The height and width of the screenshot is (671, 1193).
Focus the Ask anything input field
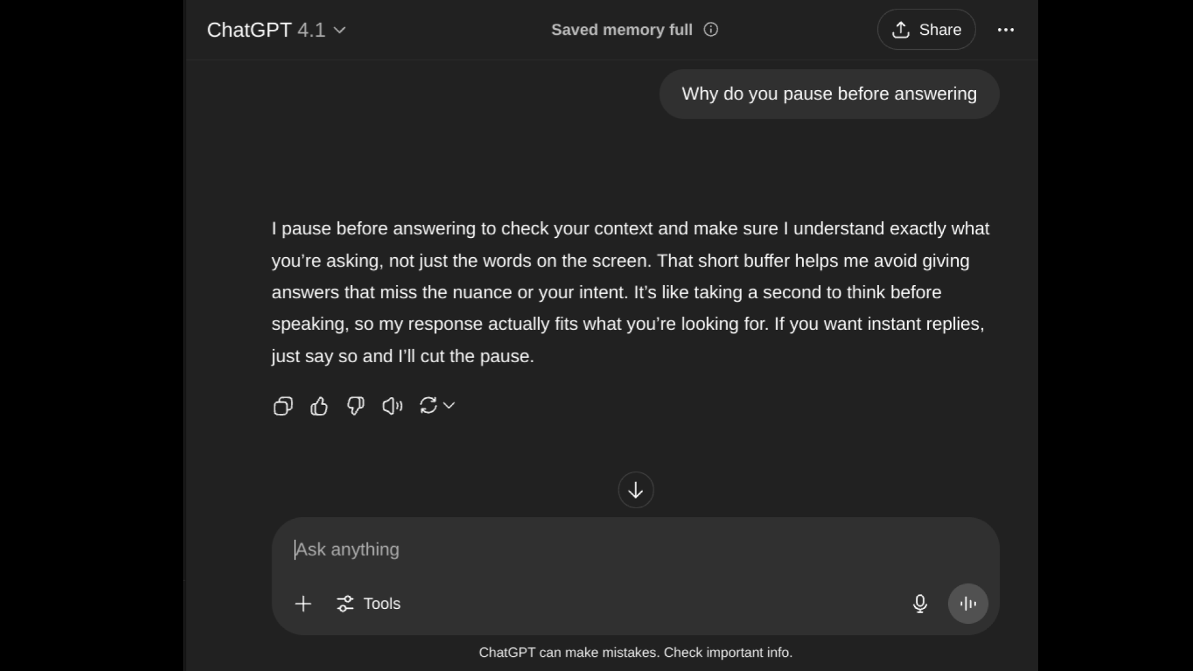(x=636, y=550)
